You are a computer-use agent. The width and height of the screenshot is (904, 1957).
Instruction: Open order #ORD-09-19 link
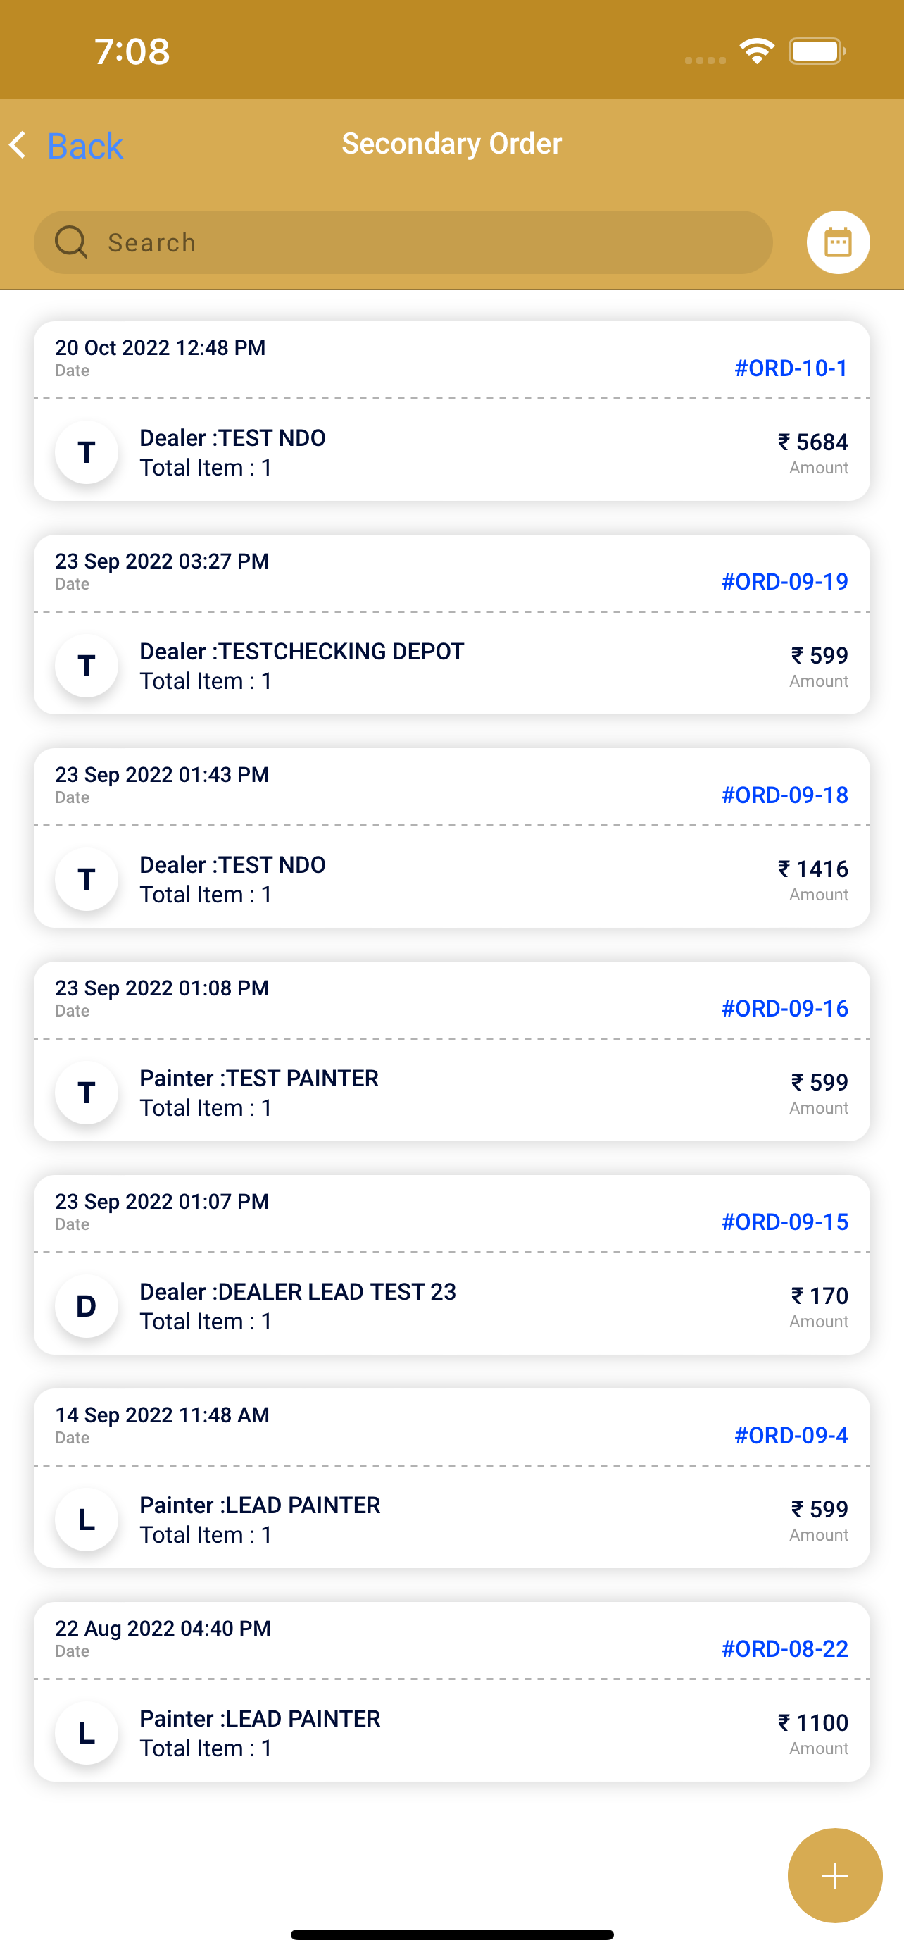[x=784, y=581]
